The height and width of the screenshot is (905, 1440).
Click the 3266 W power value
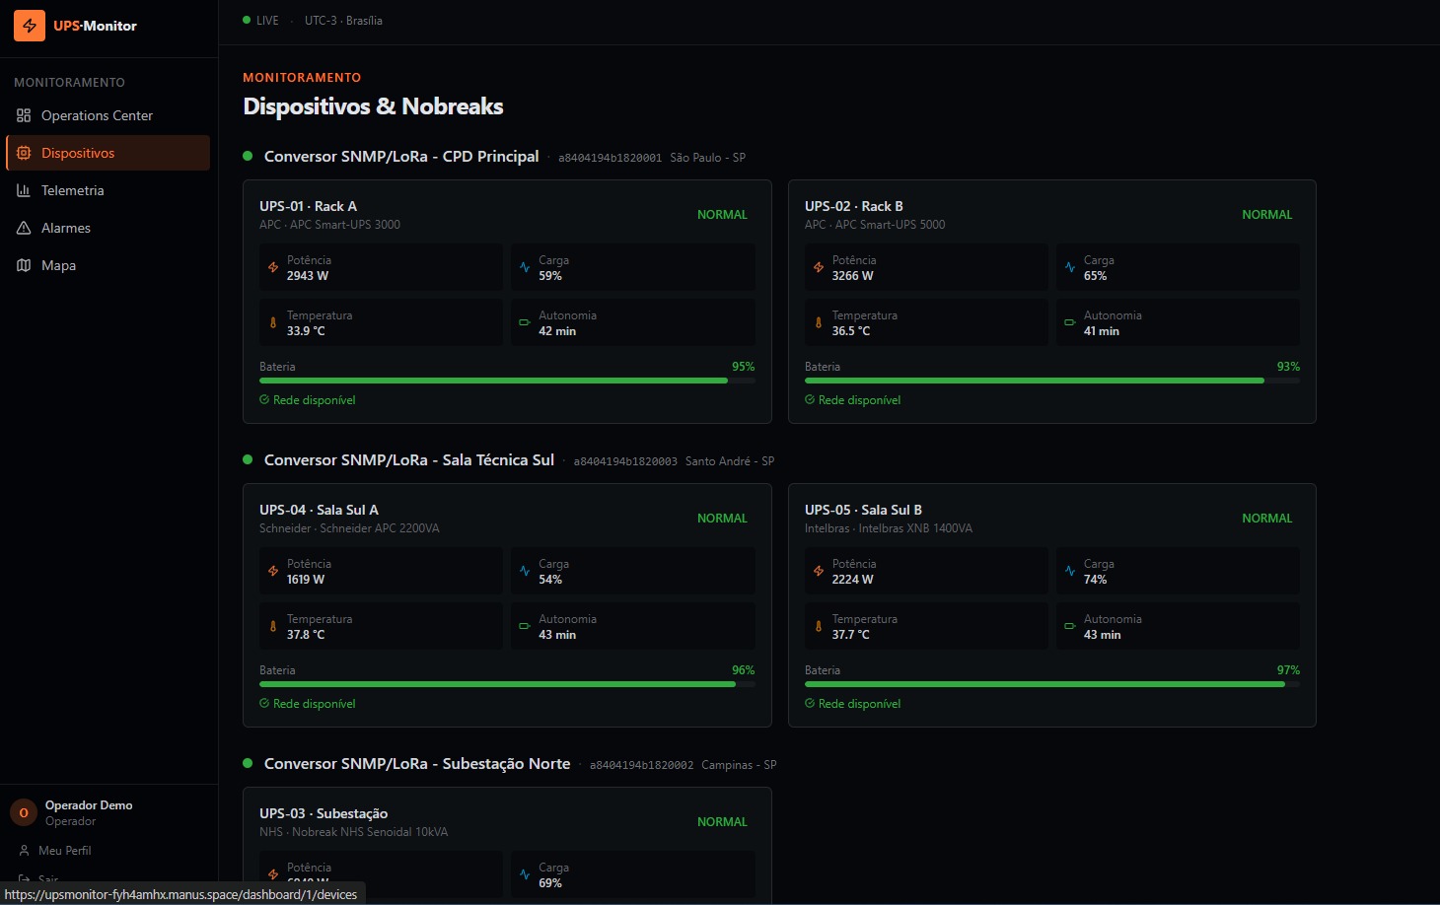[x=853, y=276]
